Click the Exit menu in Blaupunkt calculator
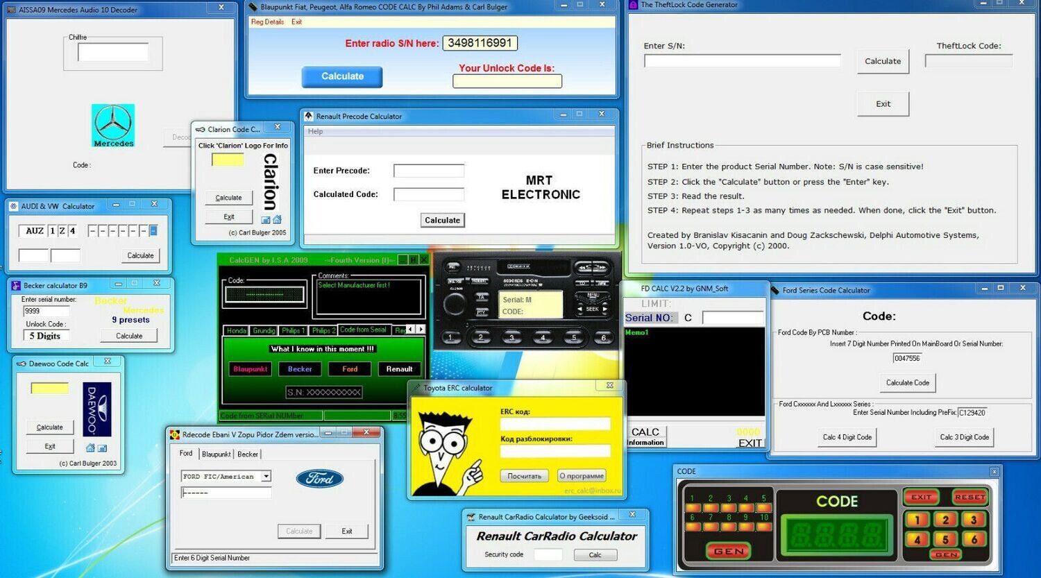 [x=296, y=22]
